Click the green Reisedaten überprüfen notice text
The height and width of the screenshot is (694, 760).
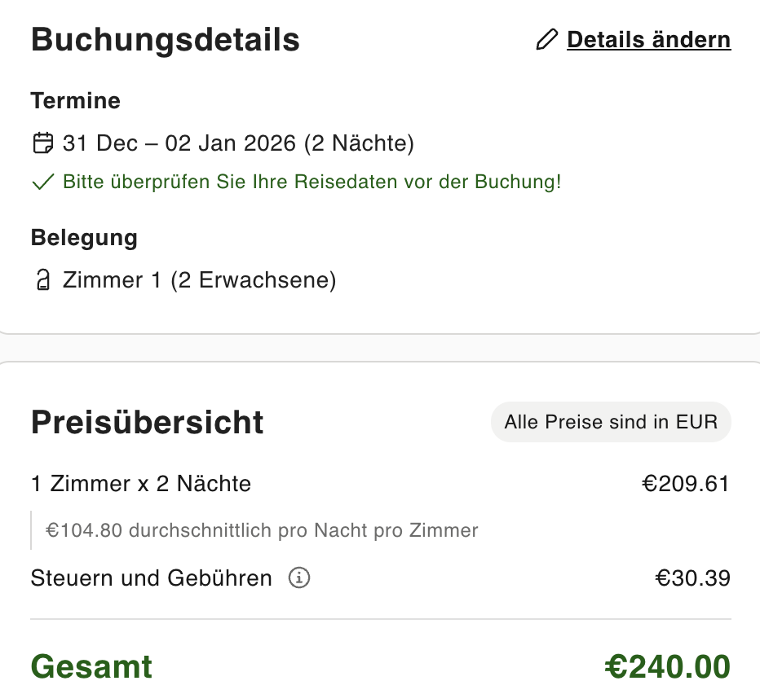coord(312,182)
